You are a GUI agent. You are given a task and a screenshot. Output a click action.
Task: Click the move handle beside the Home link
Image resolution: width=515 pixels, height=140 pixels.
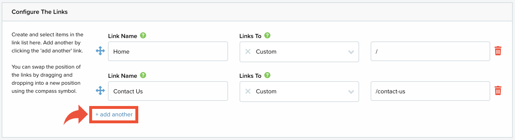pyautogui.click(x=100, y=51)
